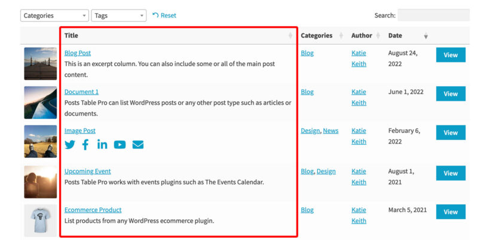Click the YouTube icon
490x240 pixels.
pyautogui.click(x=120, y=145)
